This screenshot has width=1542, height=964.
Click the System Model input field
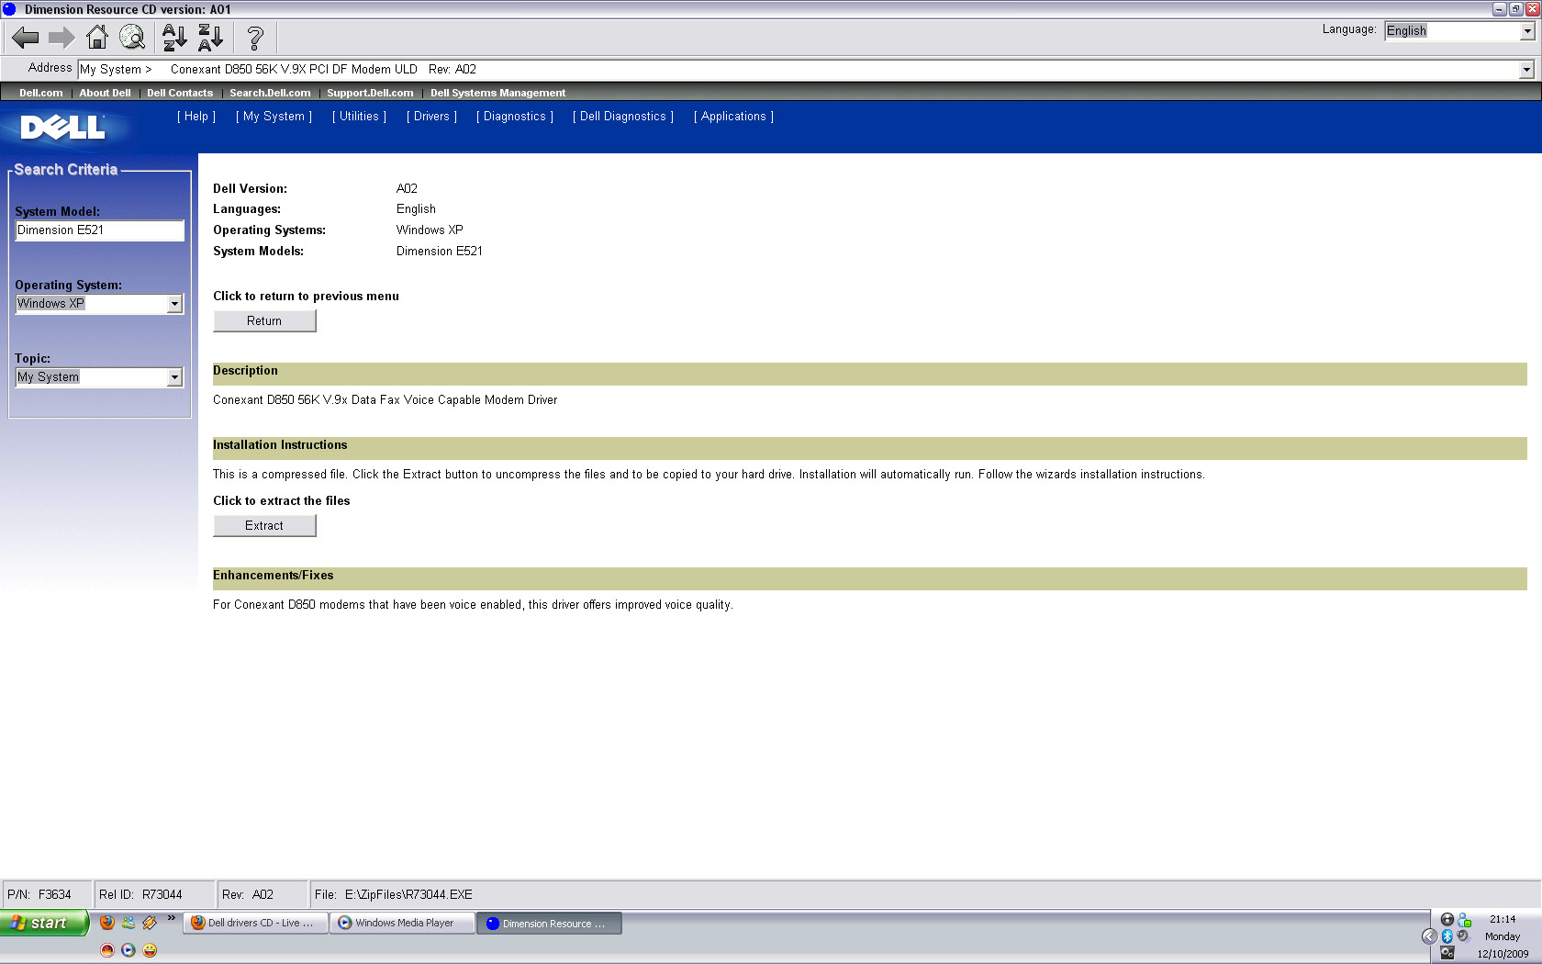[x=99, y=230]
